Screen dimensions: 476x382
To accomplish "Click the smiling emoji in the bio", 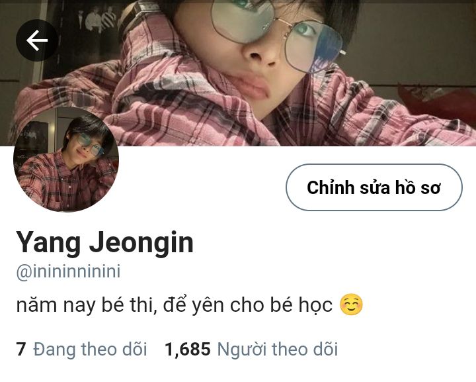I will point(351,305).
